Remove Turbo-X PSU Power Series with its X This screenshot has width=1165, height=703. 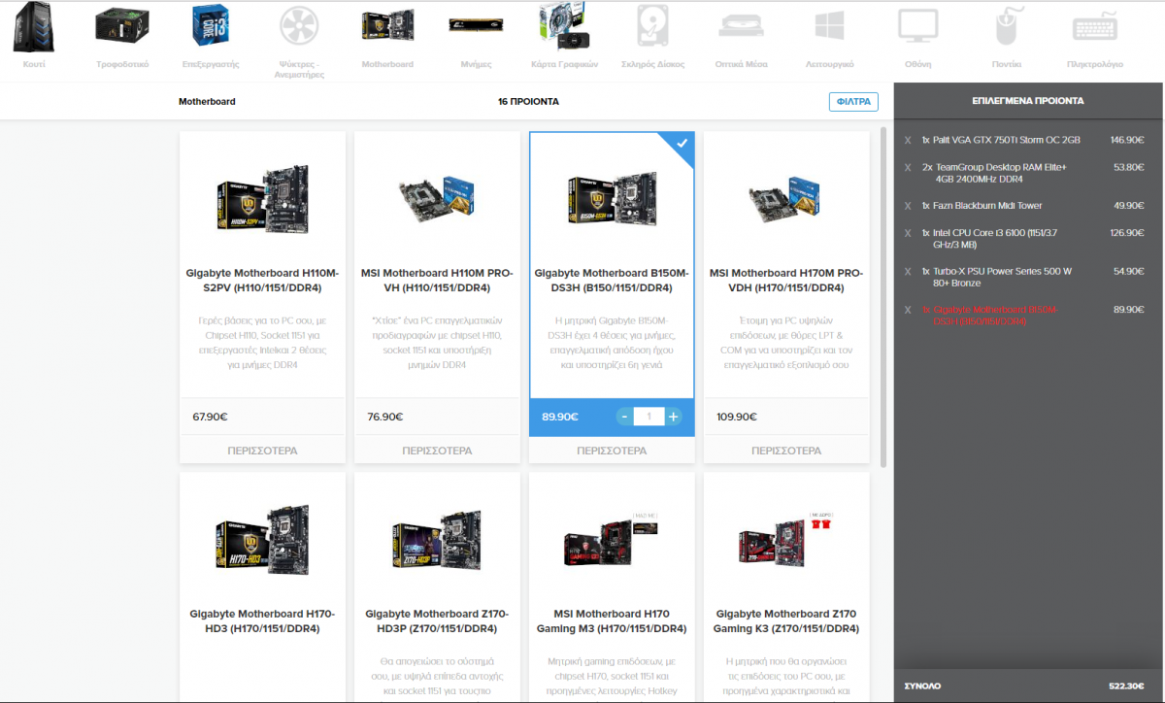click(x=908, y=271)
